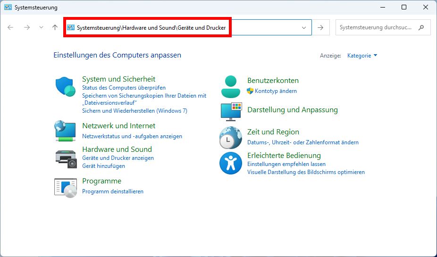
Task: Open the Hardware und Sound category
Action: [117, 149]
